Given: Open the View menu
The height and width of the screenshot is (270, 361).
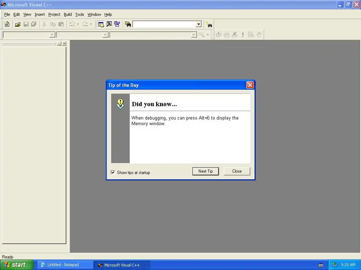Looking at the screenshot, I should (27, 14).
